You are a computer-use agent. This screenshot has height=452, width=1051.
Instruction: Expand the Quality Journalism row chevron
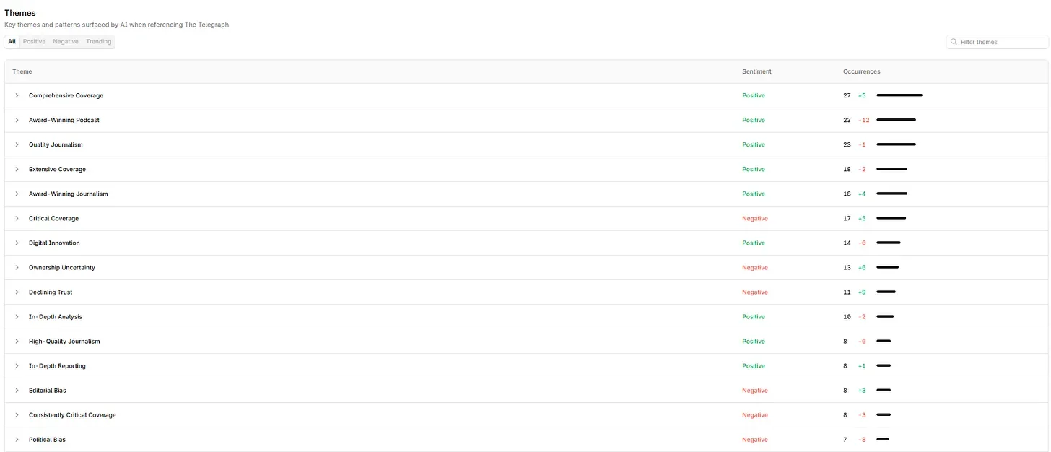pos(17,144)
